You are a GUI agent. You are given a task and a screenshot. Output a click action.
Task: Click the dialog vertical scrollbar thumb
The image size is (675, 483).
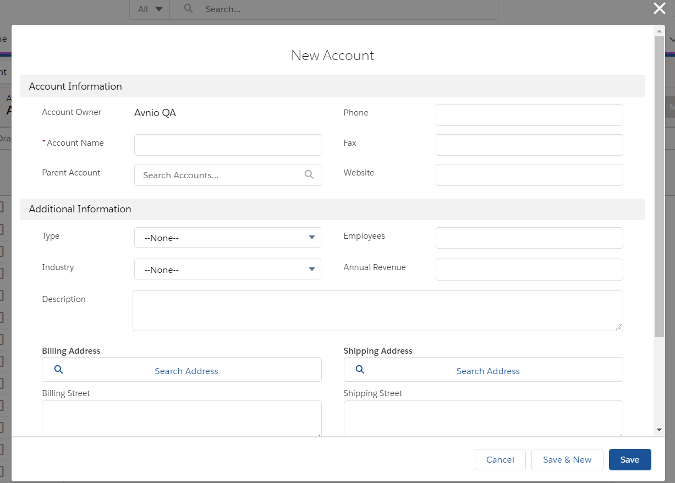(659, 187)
